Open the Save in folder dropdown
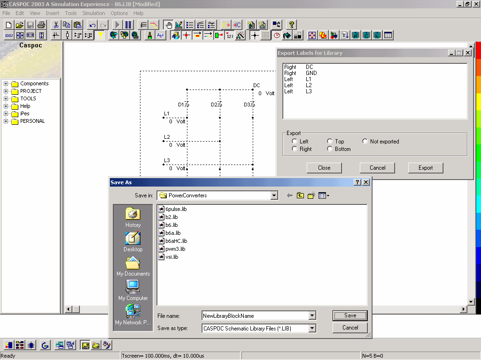 pos(274,195)
